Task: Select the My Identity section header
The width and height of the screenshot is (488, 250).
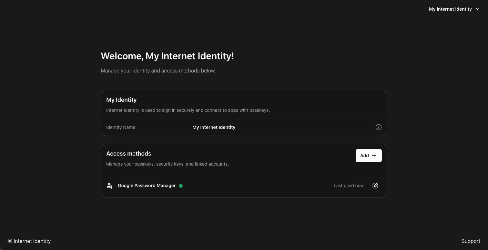Action: pyautogui.click(x=121, y=100)
